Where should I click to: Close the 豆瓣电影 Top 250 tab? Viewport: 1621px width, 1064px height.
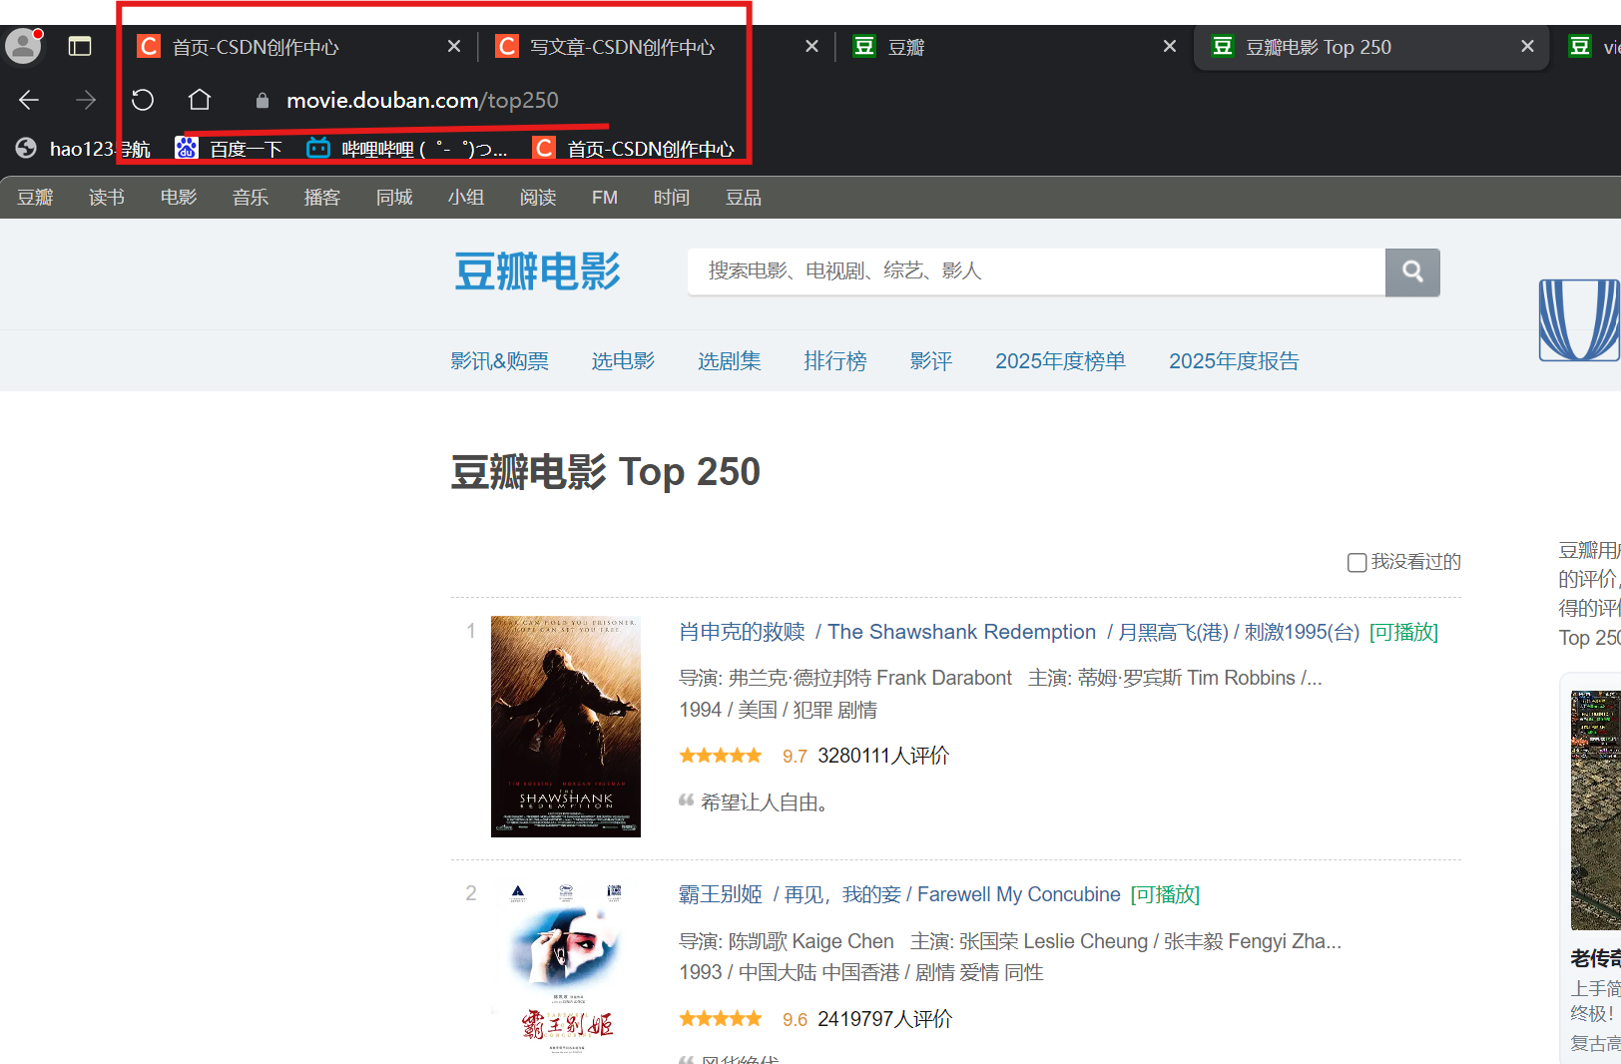[x=1527, y=47]
